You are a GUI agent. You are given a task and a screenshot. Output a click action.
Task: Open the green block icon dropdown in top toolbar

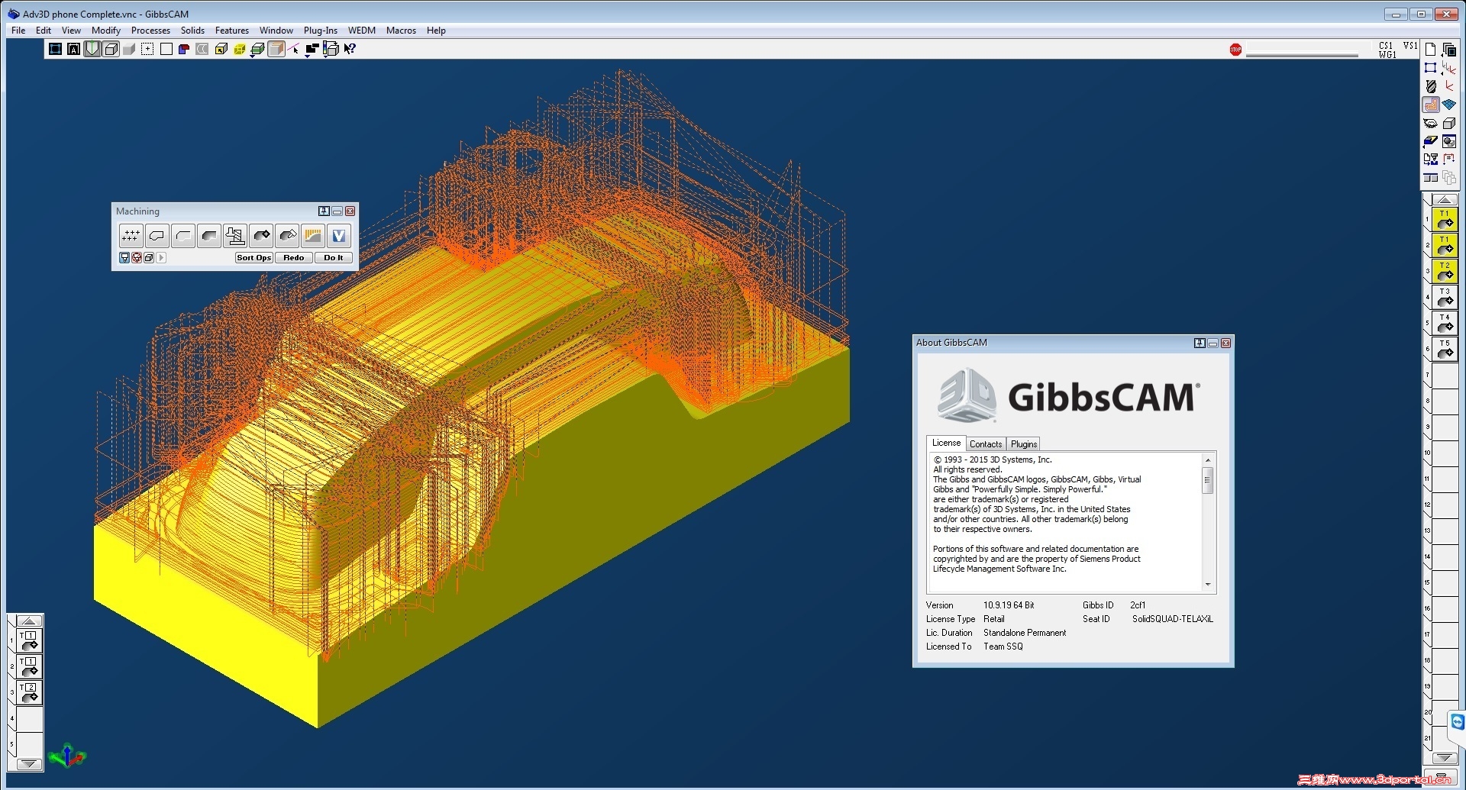[x=258, y=49]
